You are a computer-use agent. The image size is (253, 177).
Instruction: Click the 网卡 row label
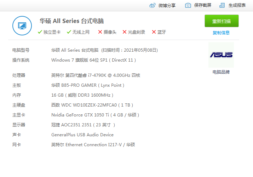click(x=17, y=145)
